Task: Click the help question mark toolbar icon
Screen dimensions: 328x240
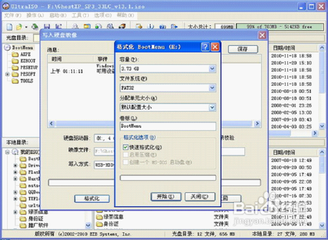Action: (x=163, y=27)
